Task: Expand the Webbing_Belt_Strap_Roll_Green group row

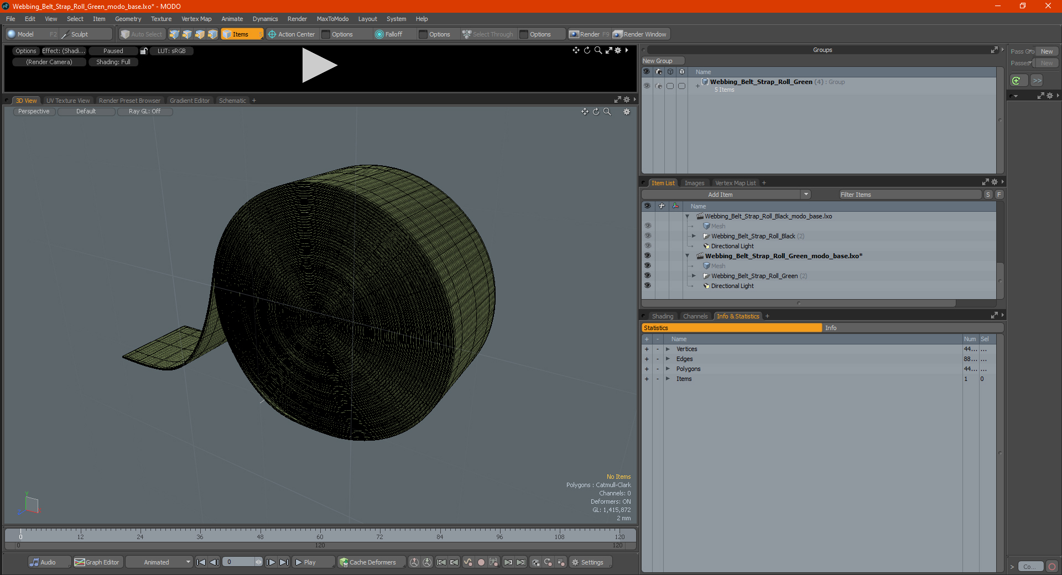Action: pos(697,86)
